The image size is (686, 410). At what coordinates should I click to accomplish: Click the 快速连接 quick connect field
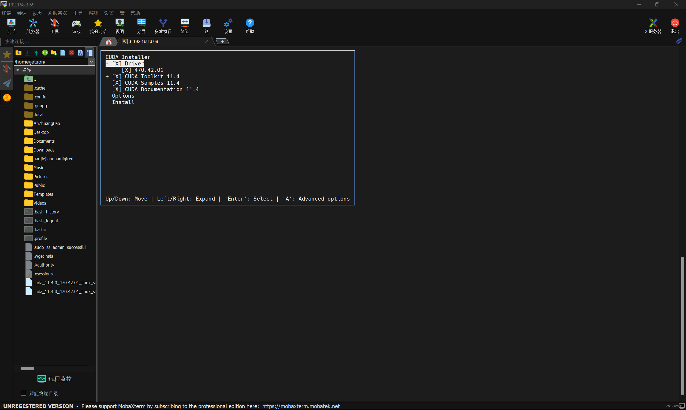point(48,42)
